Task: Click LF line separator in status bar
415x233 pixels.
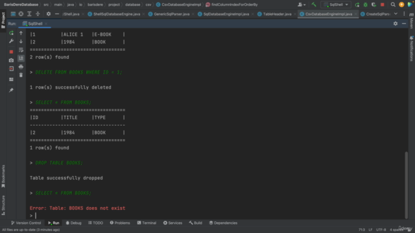Action: tap(370, 230)
